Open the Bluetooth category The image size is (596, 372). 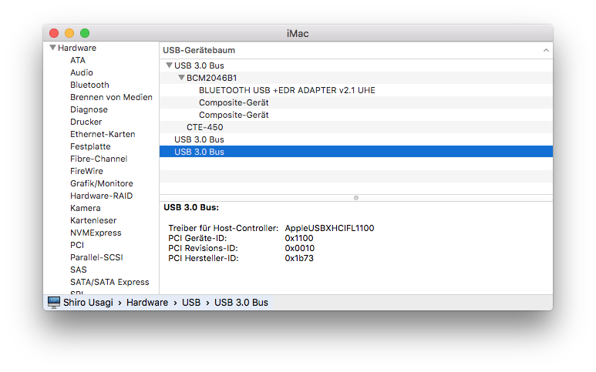tap(89, 85)
